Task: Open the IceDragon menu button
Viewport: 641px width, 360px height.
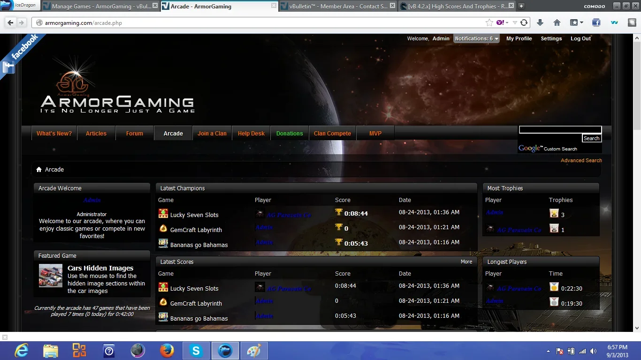Action: pyautogui.click(x=20, y=5)
